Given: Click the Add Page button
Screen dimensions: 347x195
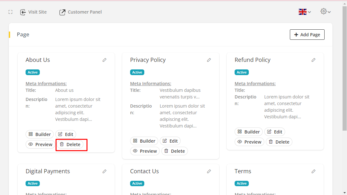Looking at the screenshot, I should [x=307, y=35].
